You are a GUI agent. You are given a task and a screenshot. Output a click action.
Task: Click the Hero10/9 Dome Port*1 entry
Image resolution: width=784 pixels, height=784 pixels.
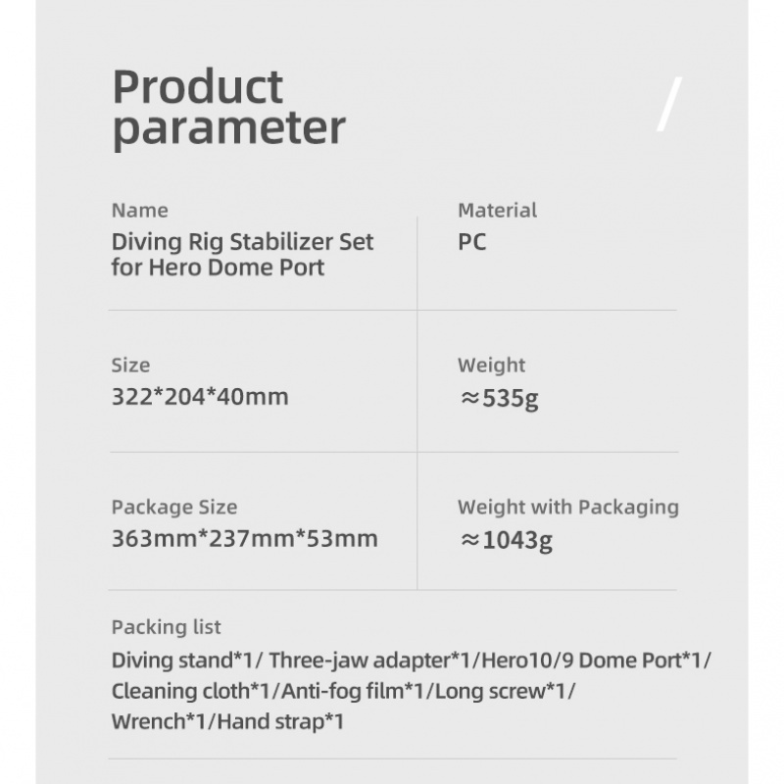click(x=582, y=660)
